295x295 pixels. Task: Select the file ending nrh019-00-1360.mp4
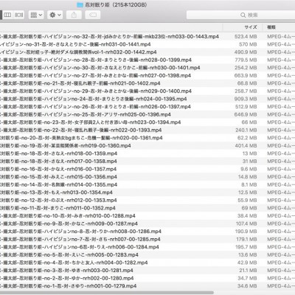coord(147,146)
